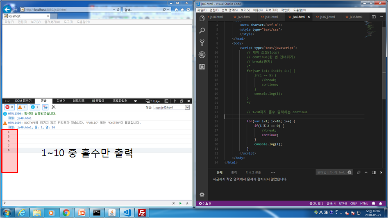Screen dimensions: 388x218
Task: Go forward in Internet Explorer
Action: pos(15,10)
